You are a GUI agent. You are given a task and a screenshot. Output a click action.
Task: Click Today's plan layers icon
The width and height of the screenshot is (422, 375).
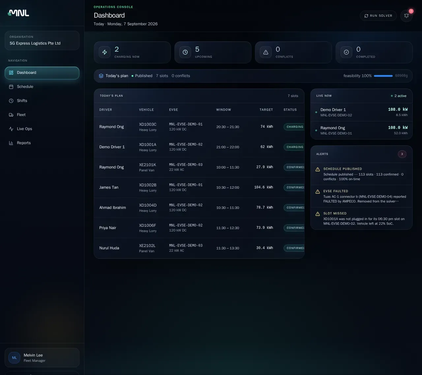pos(101,76)
